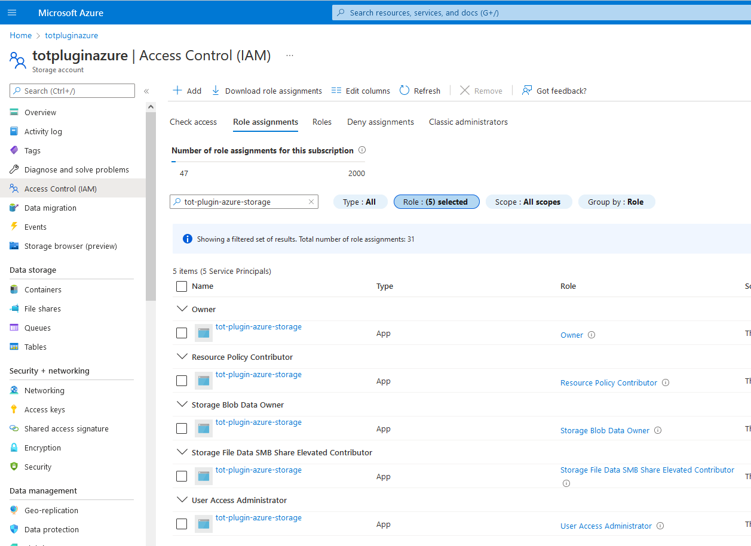Click the Refresh icon in toolbar
Image resolution: width=751 pixels, height=546 pixels.
(x=404, y=91)
